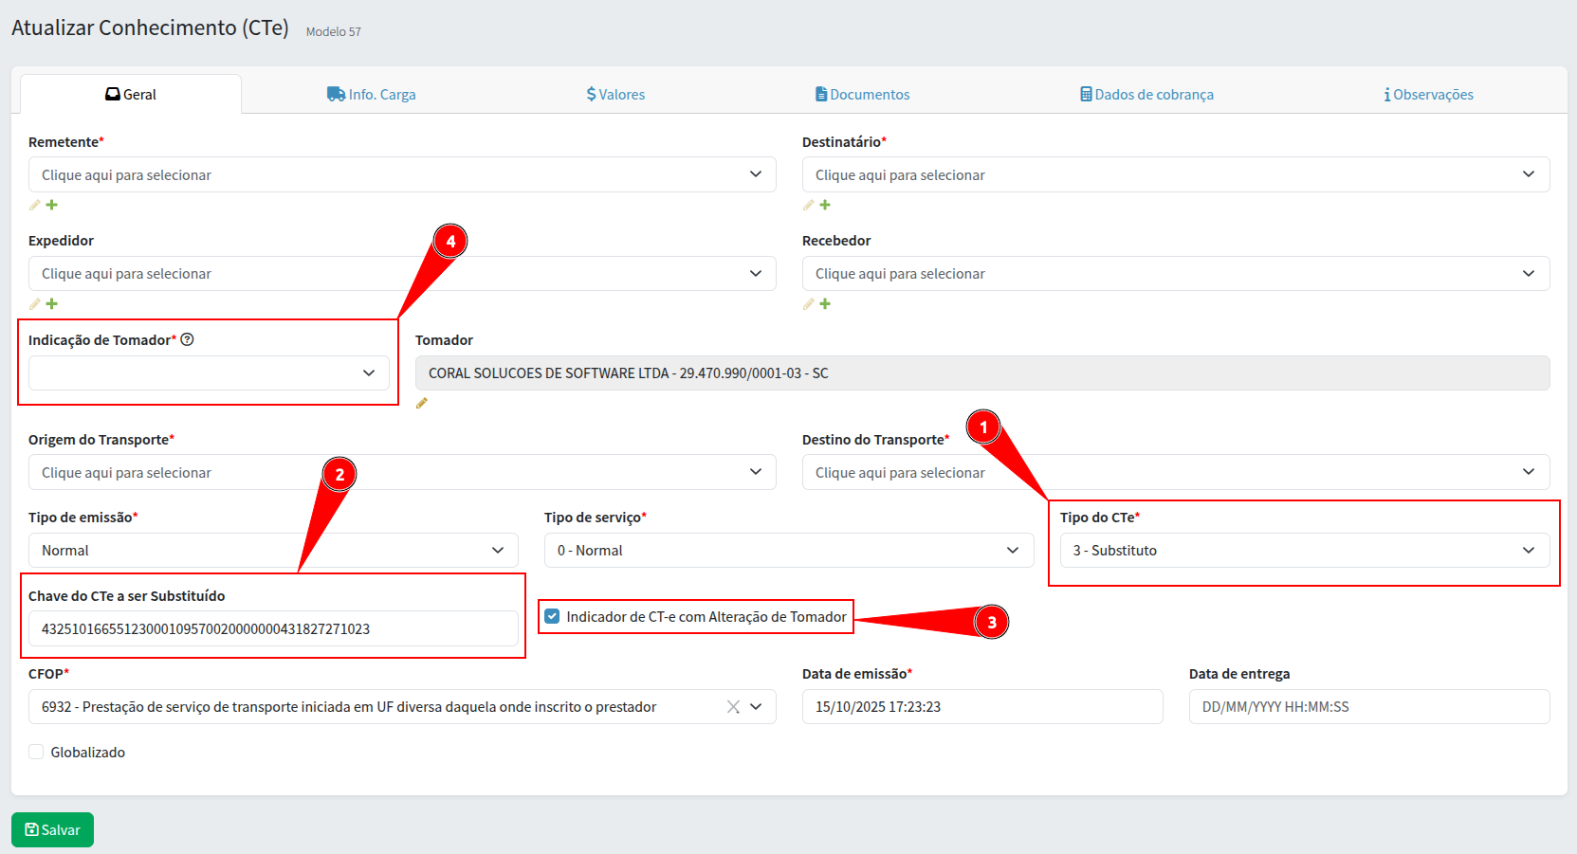
Task: Click the pencil edit icon under Remetente
Action: 35,205
